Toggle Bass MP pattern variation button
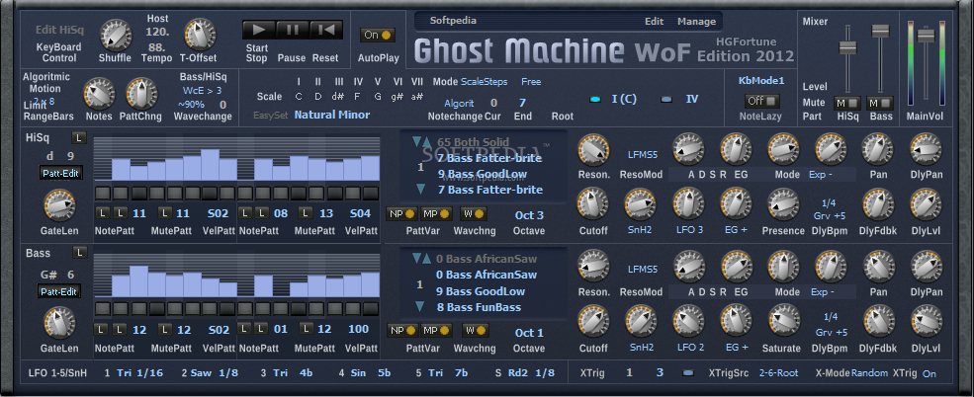 click(435, 330)
